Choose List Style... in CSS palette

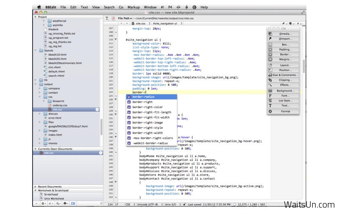[283, 100]
